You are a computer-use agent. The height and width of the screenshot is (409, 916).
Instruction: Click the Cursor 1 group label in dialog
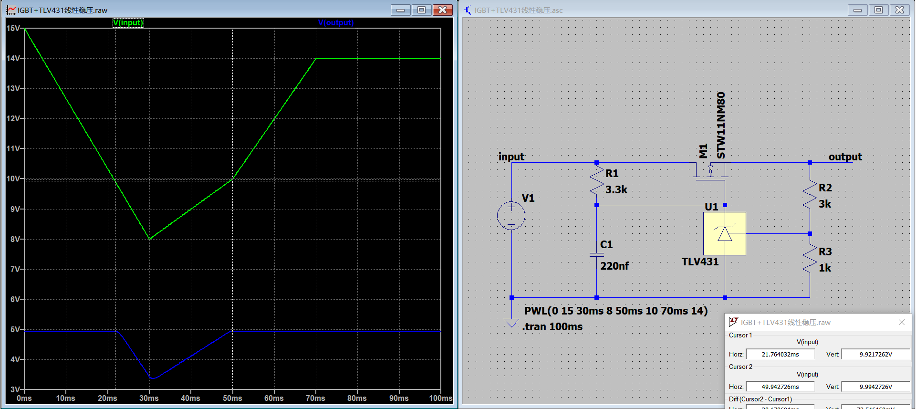pos(740,335)
